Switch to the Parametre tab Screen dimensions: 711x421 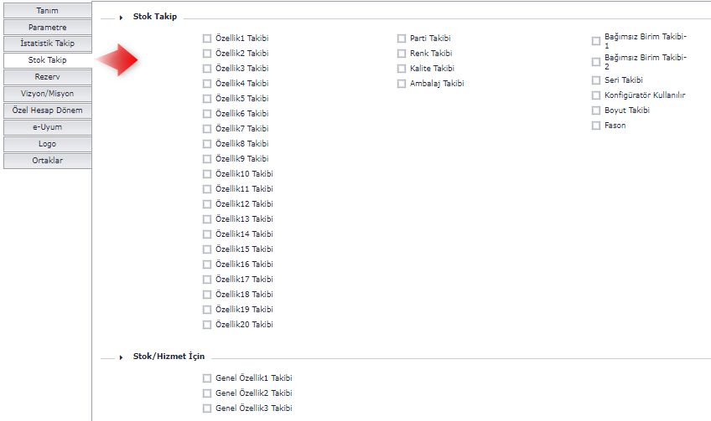46,28
